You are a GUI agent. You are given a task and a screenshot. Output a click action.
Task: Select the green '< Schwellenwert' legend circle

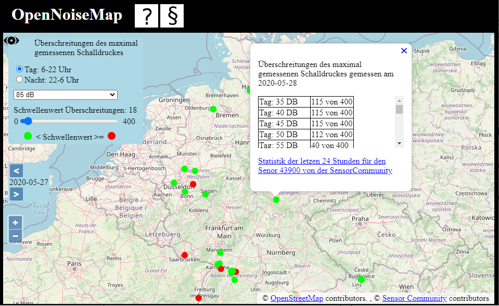pos(27,136)
